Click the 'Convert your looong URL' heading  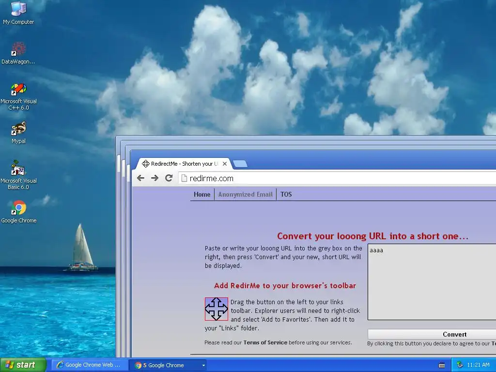(372, 236)
